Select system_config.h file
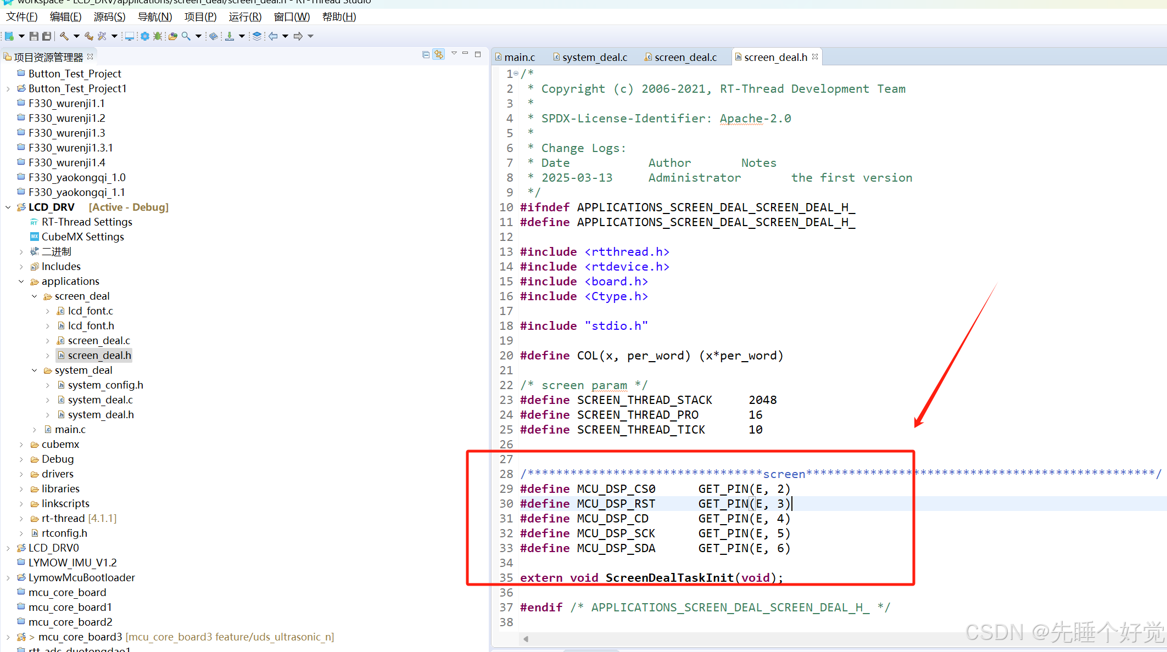 105,385
